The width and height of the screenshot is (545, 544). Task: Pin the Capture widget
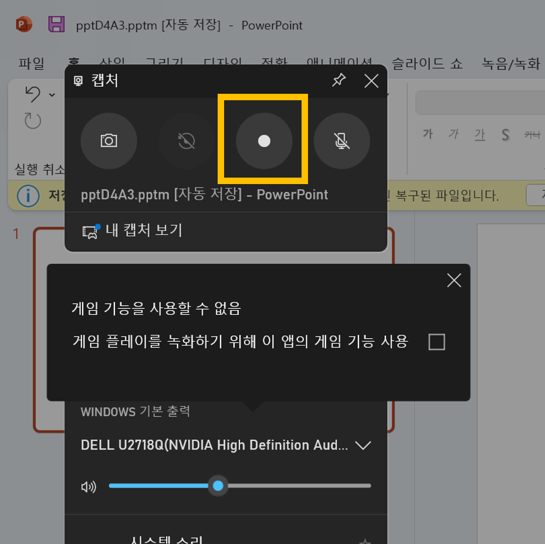click(339, 80)
